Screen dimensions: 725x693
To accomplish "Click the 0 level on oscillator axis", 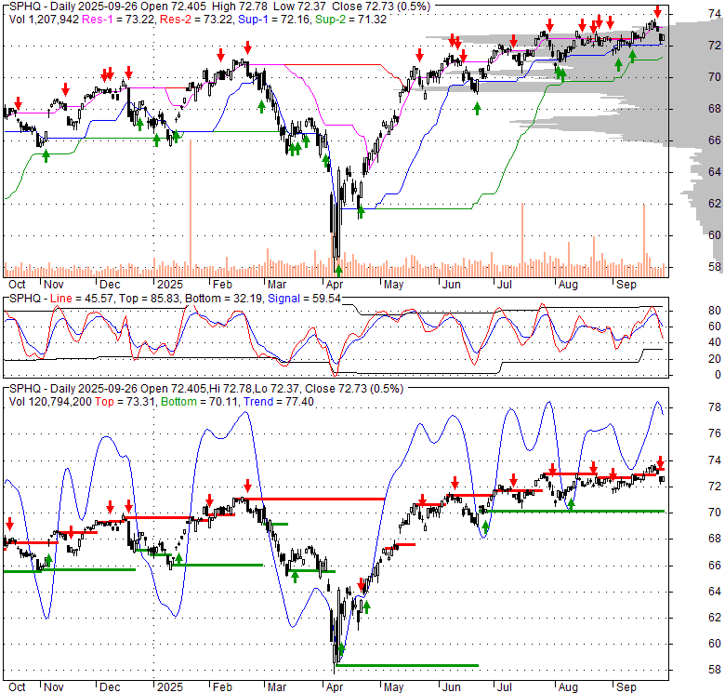I will point(718,375).
